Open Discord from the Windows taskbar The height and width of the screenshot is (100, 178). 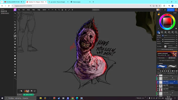pos(68,98)
